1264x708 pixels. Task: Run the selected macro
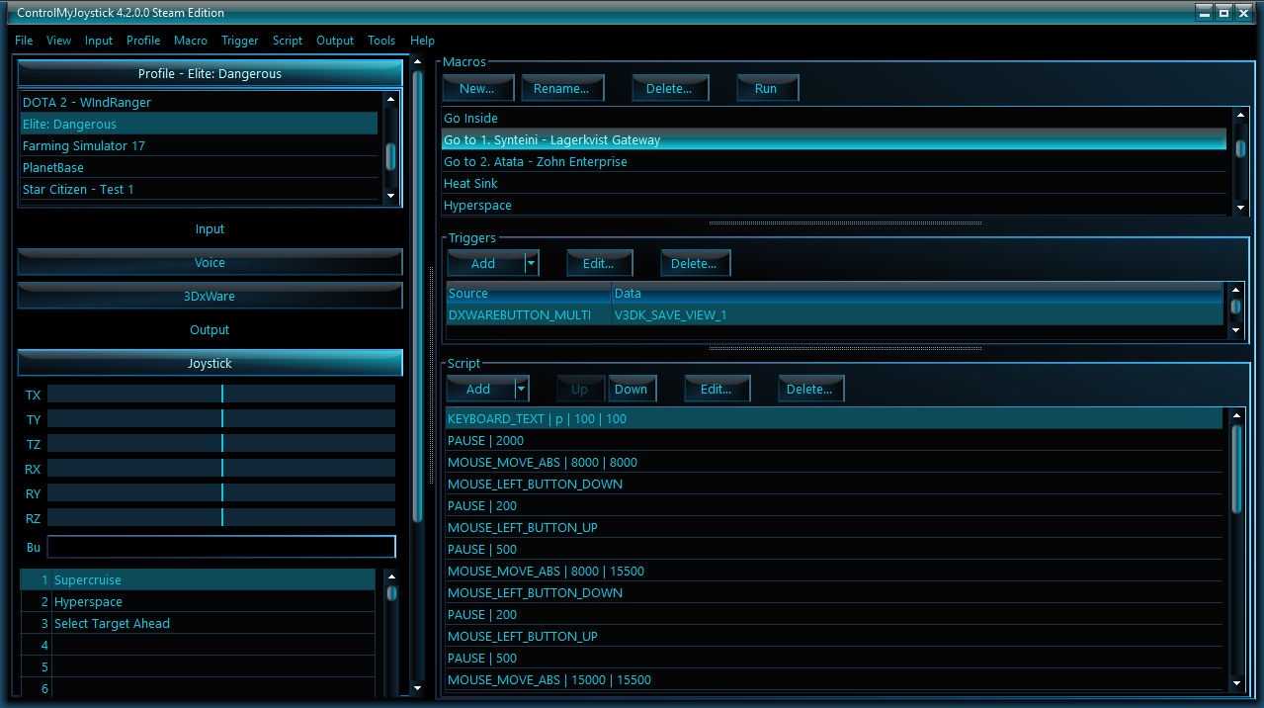(x=766, y=88)
